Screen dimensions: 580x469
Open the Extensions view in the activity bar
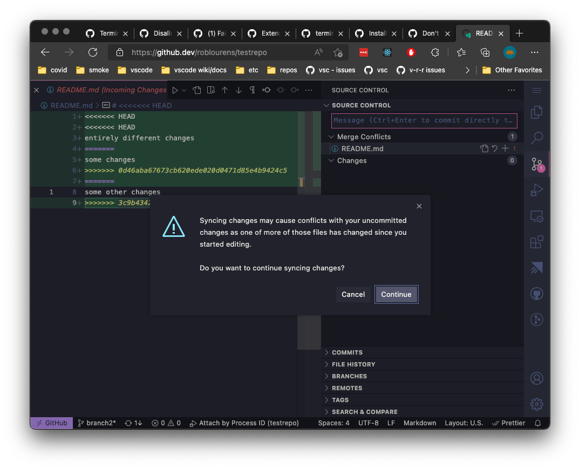tap(537, 242)
